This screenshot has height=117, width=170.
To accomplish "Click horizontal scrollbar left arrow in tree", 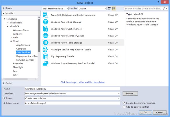I will coord(3,79).
